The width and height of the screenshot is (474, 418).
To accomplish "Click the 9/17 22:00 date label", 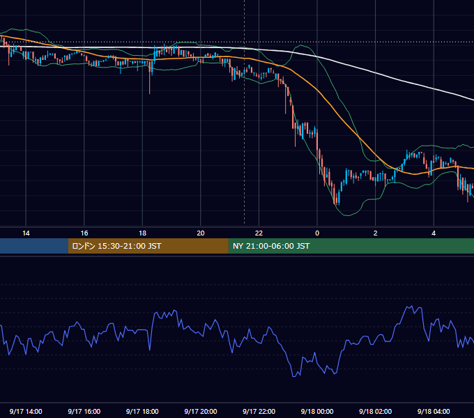I will [x=259, y=411].
